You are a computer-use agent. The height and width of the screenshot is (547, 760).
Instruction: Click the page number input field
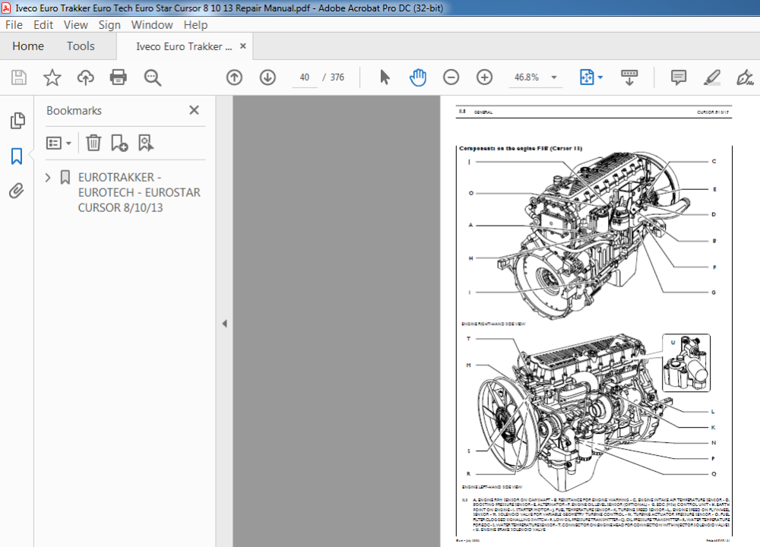[305, 77]
